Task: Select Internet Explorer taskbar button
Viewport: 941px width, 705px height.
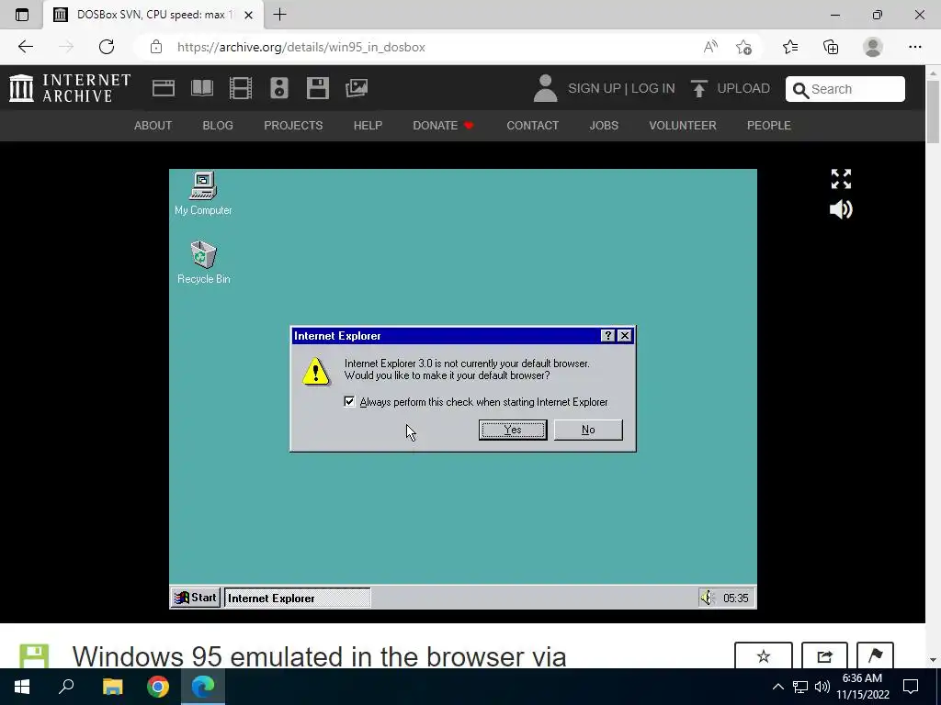Action: 297,598
